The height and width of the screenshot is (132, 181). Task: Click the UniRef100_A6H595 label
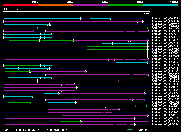pyautogui.click(x=166, y=49)
